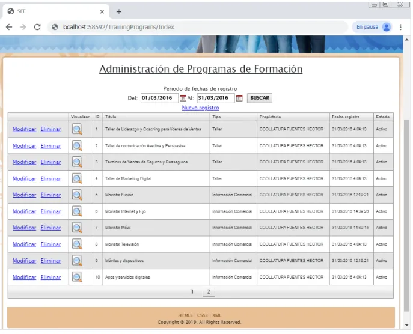413x334 pixels.
Task: Open the Chrome three-dot menu
Action: coord(400,27)
